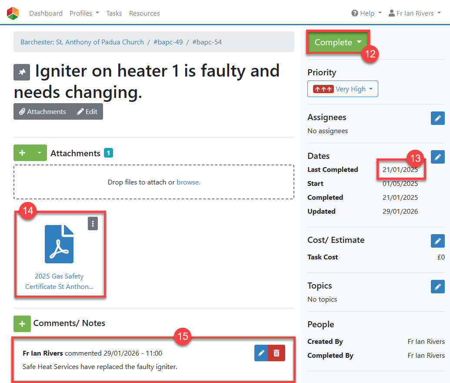Open the add-attachment dropdown arrow
Viewport: 450px width, 383px height.
pyautogui.click(x=39, y=153)
